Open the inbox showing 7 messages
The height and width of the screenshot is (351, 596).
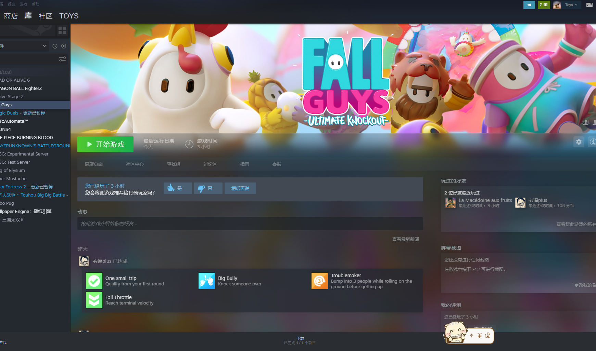pyautogui.click(x=544, y=5)
